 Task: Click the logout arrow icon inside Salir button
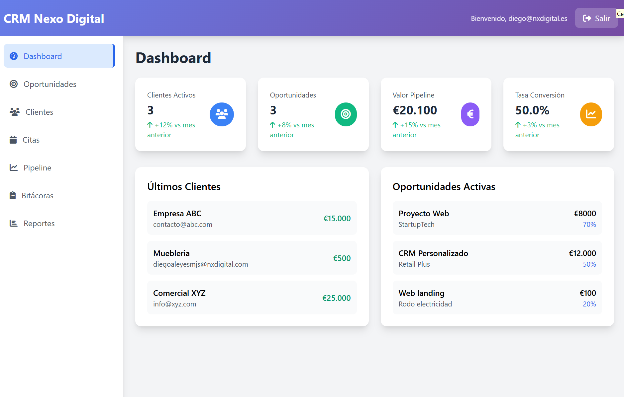point(587,18)
